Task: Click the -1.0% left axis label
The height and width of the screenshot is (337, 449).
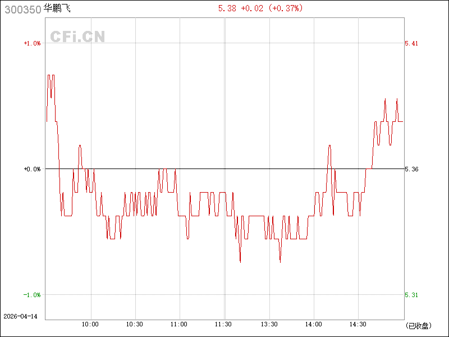Action: pyautogui.click(x=31, y=295)
